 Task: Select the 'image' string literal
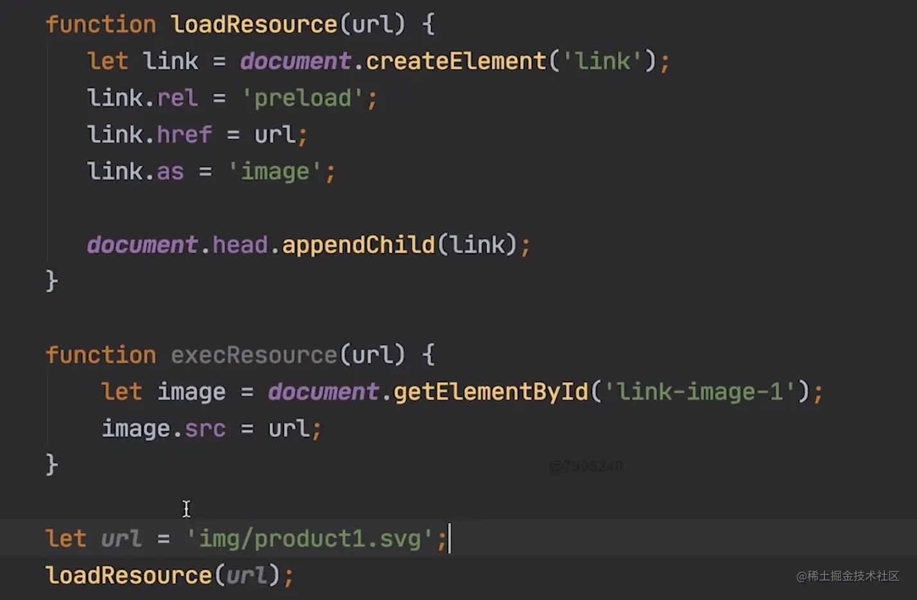click(275, 172)
